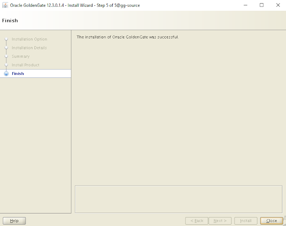Click inside the empty details text area

point(179,199)
